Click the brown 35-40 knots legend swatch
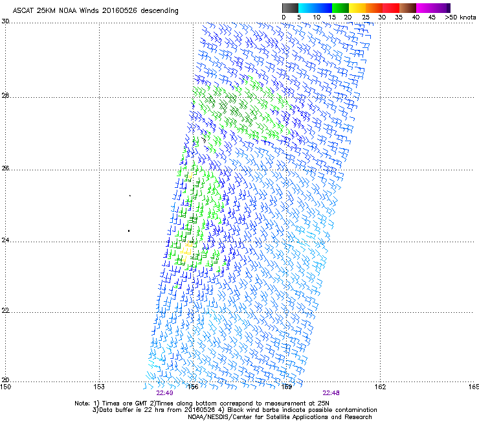Screen dimensions: 479x421 pos(408,8)
